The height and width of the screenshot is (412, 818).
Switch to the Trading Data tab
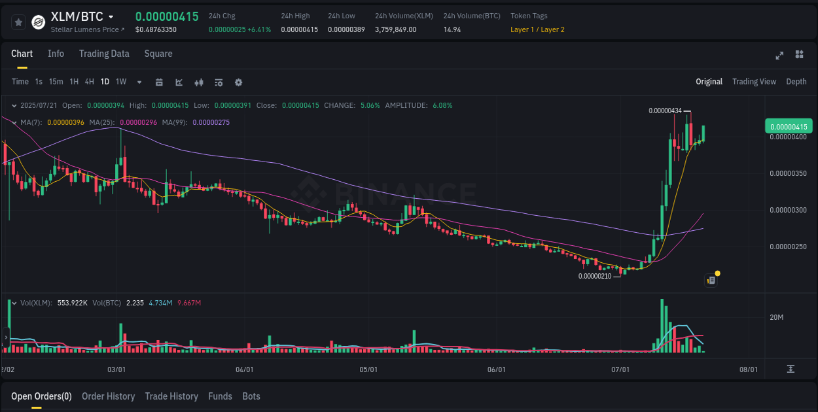point(104,54)
